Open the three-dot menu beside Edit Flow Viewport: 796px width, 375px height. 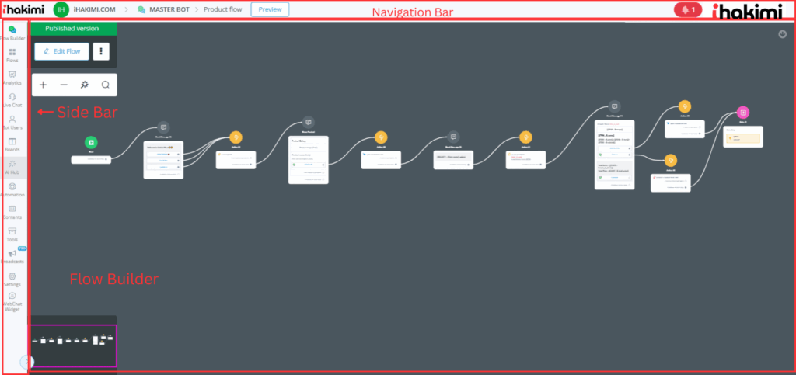coord(101,51)
